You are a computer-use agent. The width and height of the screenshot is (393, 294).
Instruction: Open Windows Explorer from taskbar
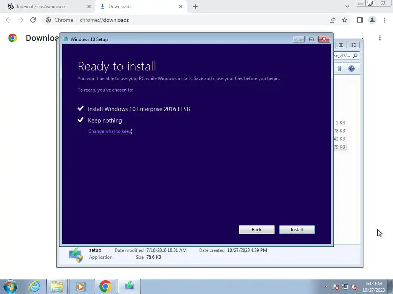click(x=57, y=286)
